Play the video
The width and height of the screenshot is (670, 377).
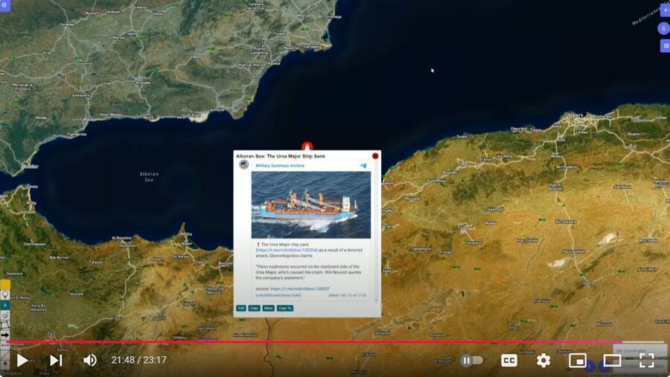[x=22, y=361]
